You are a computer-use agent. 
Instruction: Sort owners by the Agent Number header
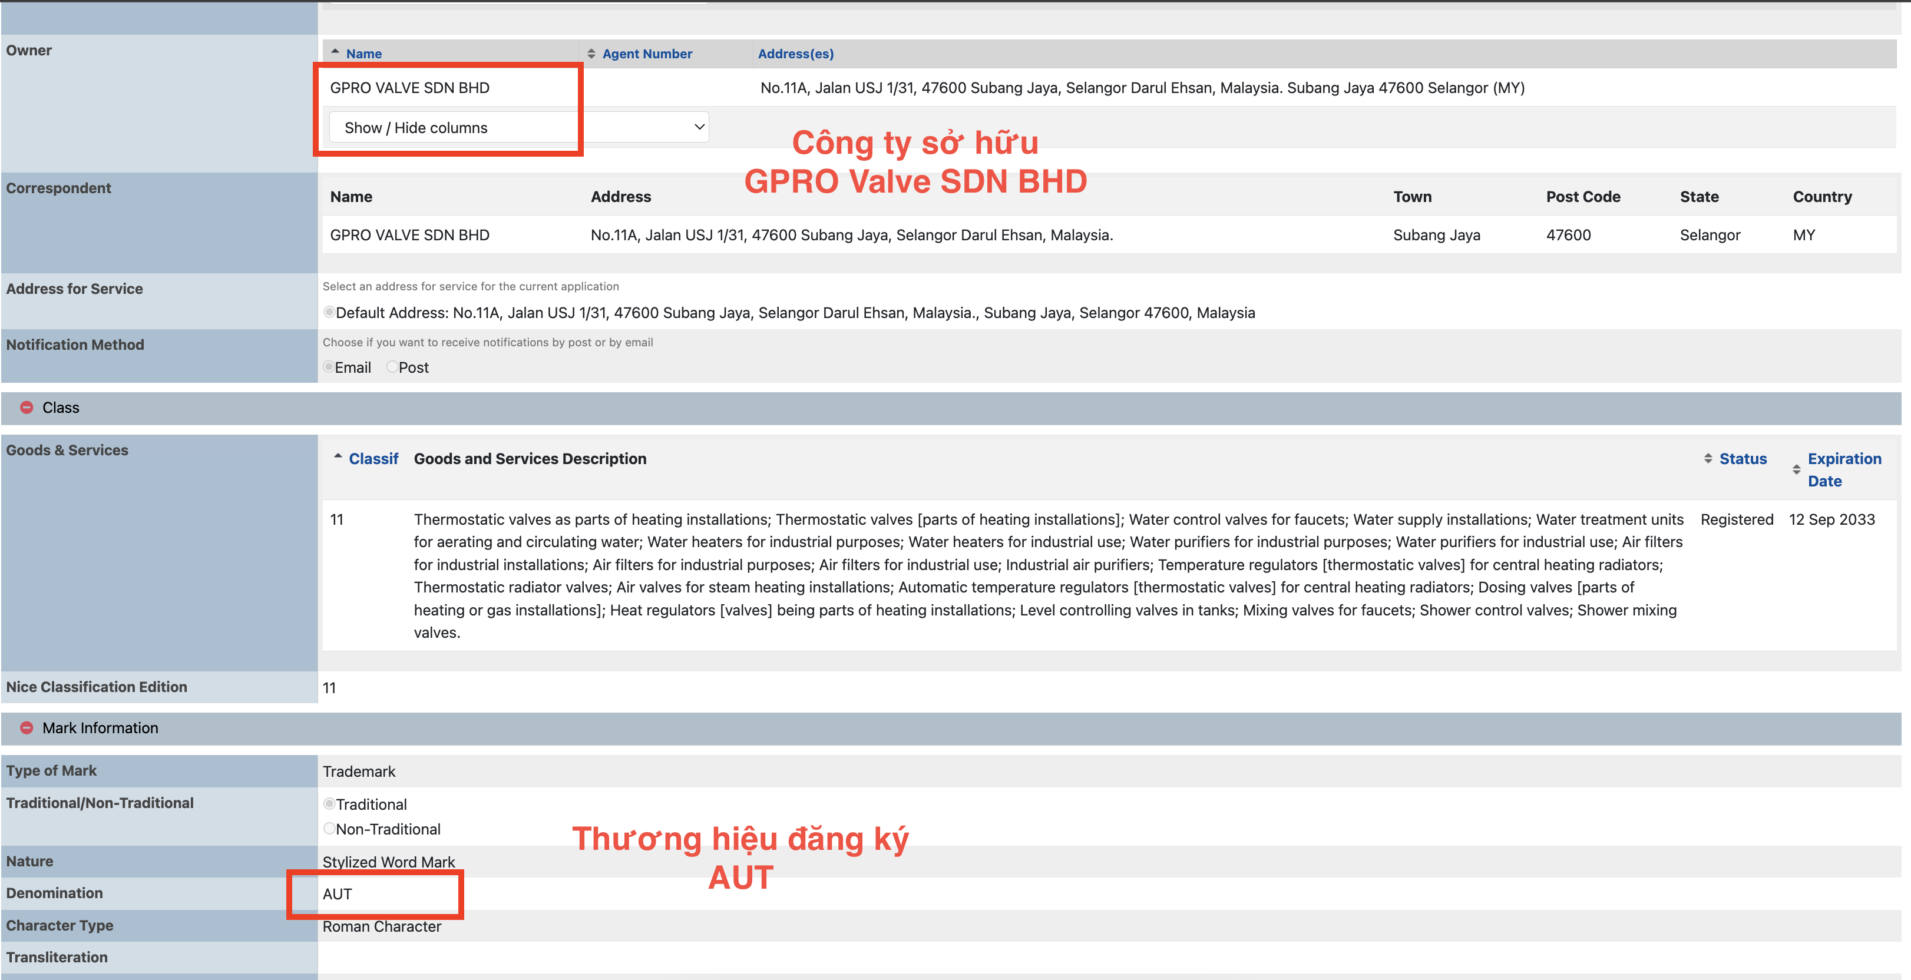[x=647, y=54]
